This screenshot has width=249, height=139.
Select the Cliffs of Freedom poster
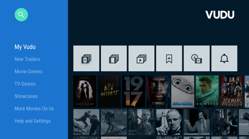click(85, 92)
